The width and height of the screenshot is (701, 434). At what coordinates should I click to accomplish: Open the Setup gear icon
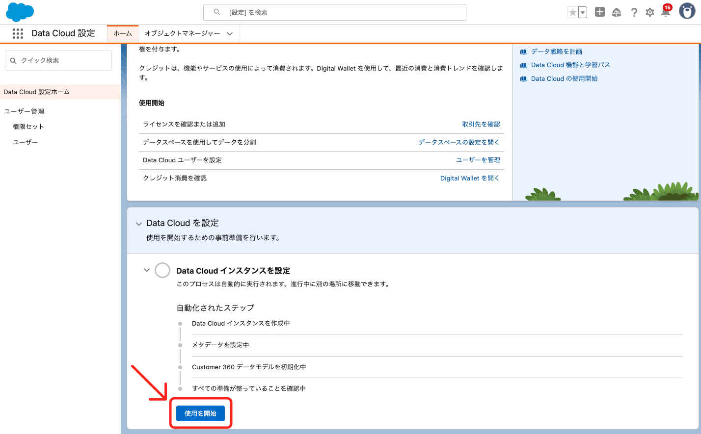pos(650,12)
